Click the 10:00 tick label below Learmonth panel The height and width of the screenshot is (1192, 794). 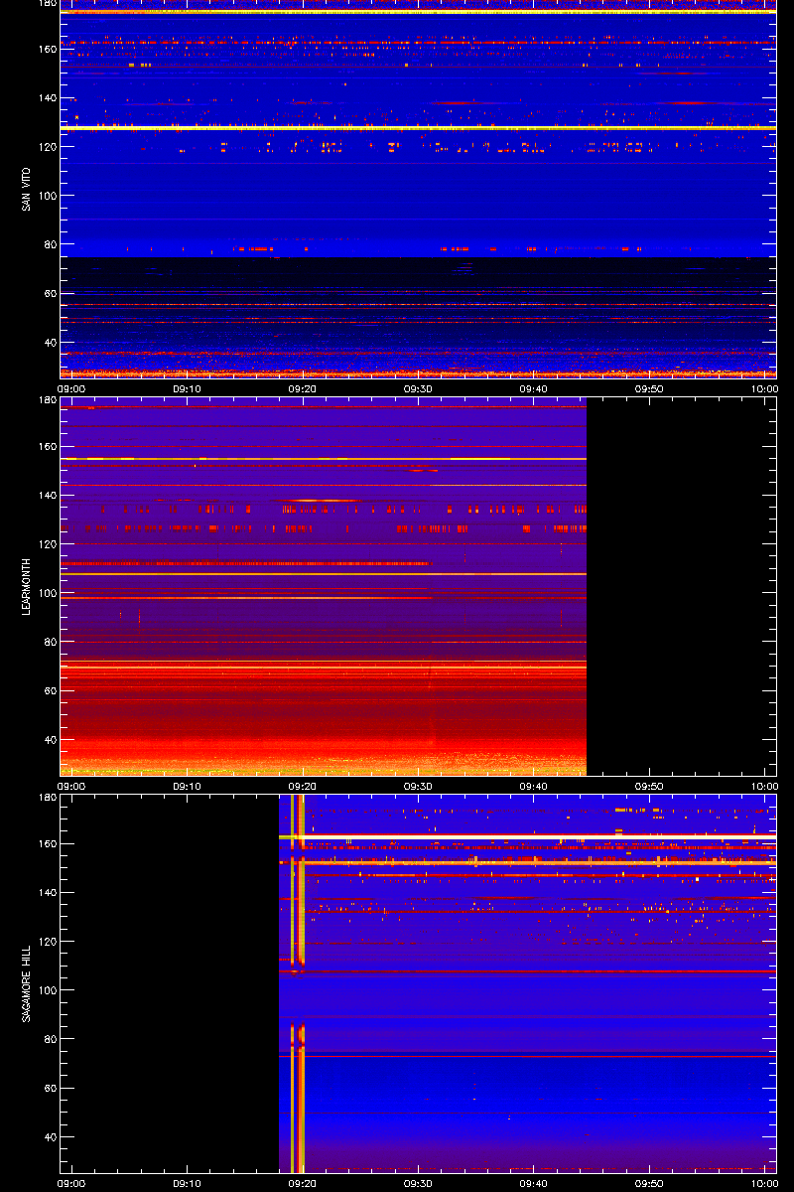[764, 787]
